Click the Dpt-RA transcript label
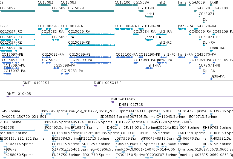 click(x=209, y=43)
